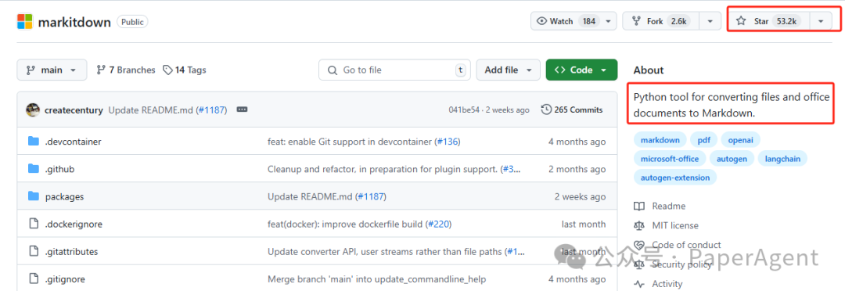Image resolution: width=845 pixels, height=291 pixels.
Task: Click the .dockerignore file icon
Action: [x=34, y=225]
